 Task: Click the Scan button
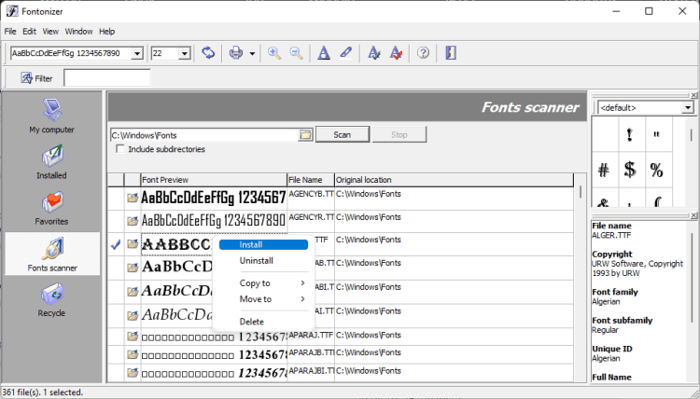pos(343,134)
